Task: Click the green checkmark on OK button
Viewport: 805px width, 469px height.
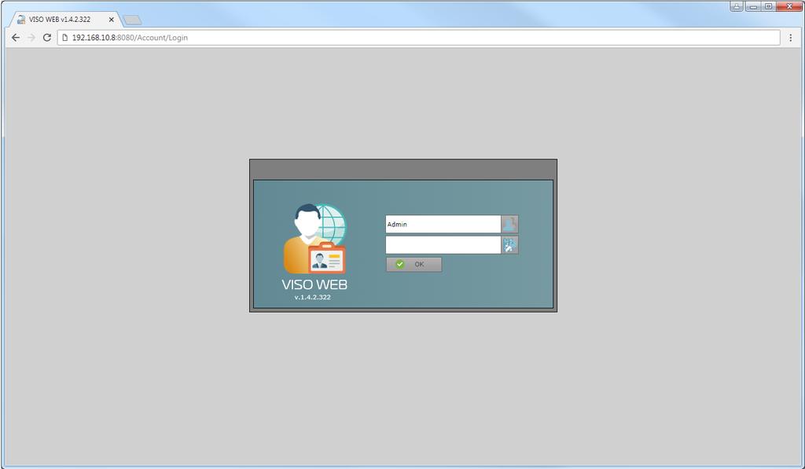Action: click(400, 264)
